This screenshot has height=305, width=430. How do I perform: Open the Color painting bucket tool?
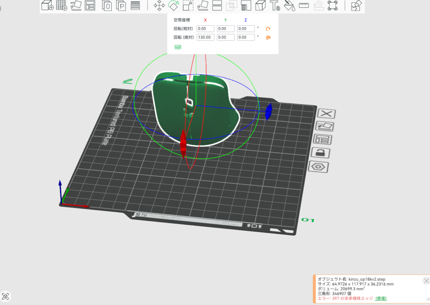click(289, 5)
